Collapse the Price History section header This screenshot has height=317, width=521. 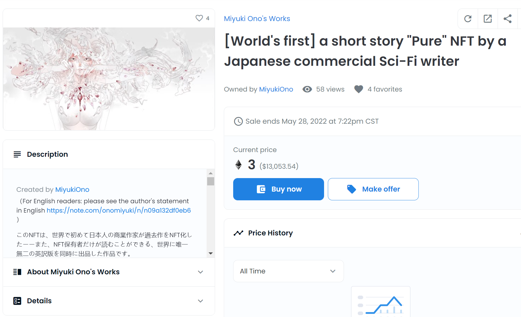pos(373,233)
